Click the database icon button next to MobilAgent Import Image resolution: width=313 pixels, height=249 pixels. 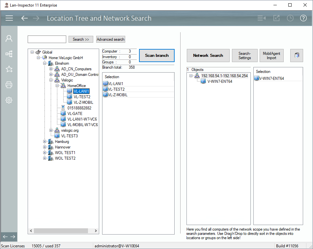[297, 56]
